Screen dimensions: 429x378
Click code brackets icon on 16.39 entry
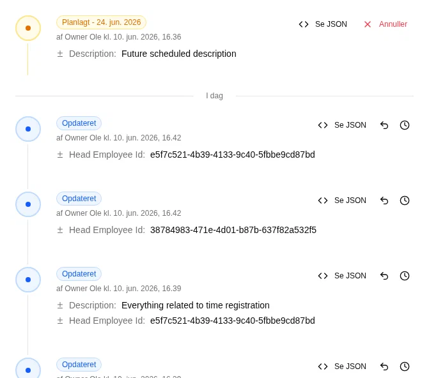click(323, 276)
